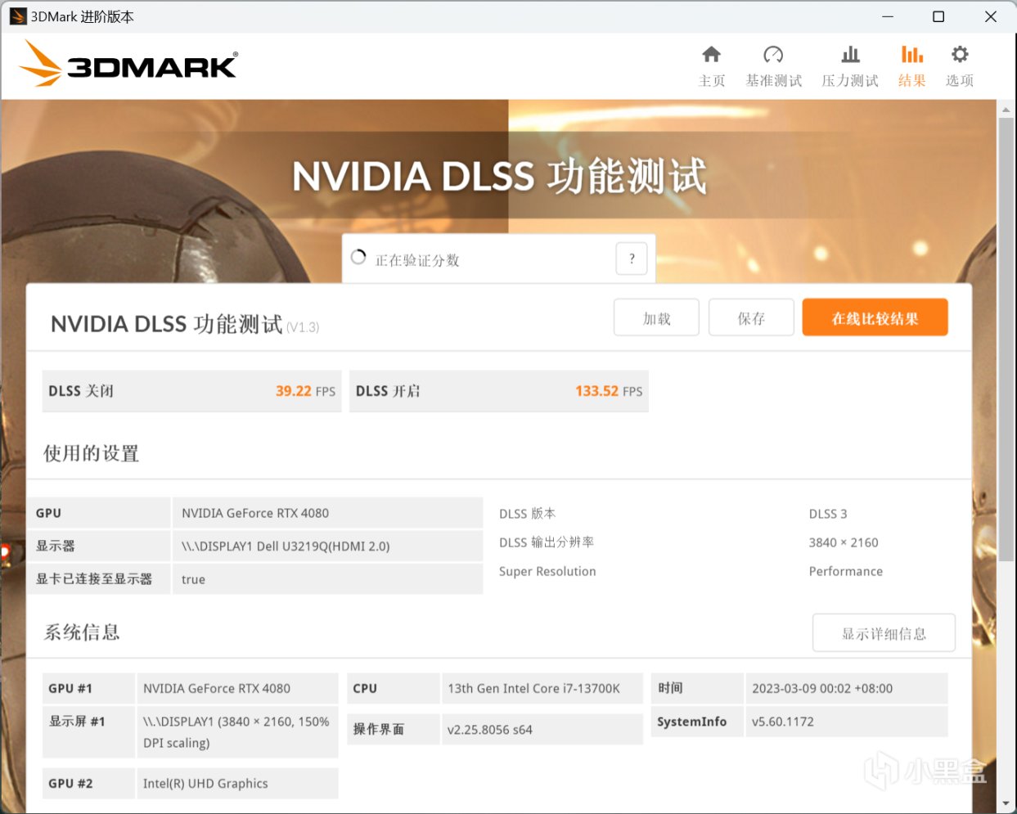Click the 加载 load button
The height and width of the screenshot is (814, 1017).
pyautogui.click(x=656, y=317)
